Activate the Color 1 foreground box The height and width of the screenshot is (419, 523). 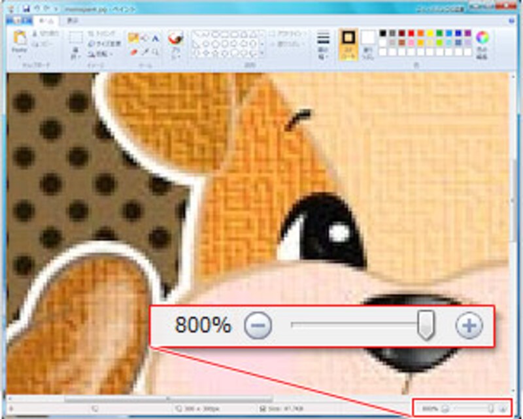(348, 44)
